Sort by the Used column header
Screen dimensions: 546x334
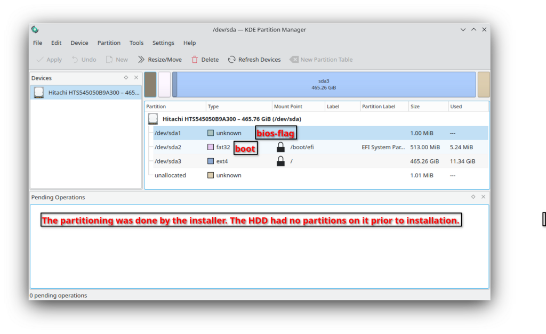(468, 107)
